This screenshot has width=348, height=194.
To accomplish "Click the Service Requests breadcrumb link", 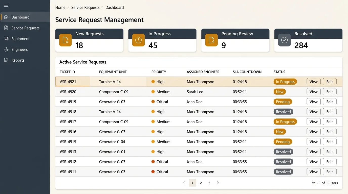I will pos(85,8).
